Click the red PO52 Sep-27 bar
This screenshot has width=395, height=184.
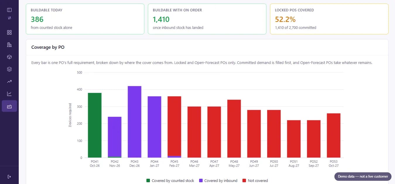tap(314, 139)
